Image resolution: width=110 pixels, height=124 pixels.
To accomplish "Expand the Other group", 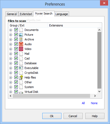I will coord(11,82).
